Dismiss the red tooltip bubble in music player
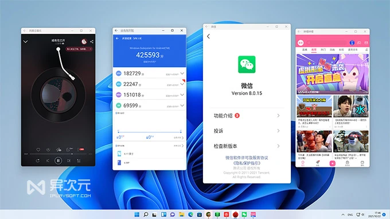 point(91,49)
